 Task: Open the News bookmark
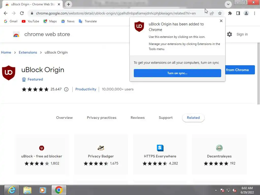pyautogui.click(x=68, y=21)
